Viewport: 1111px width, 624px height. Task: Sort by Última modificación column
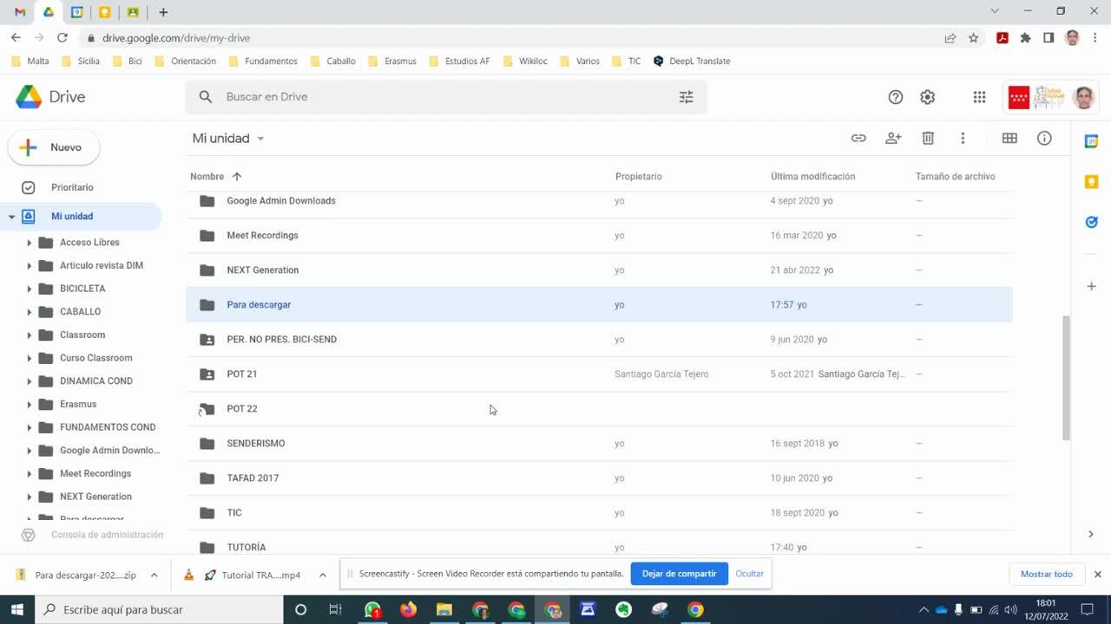pos(812,177)
